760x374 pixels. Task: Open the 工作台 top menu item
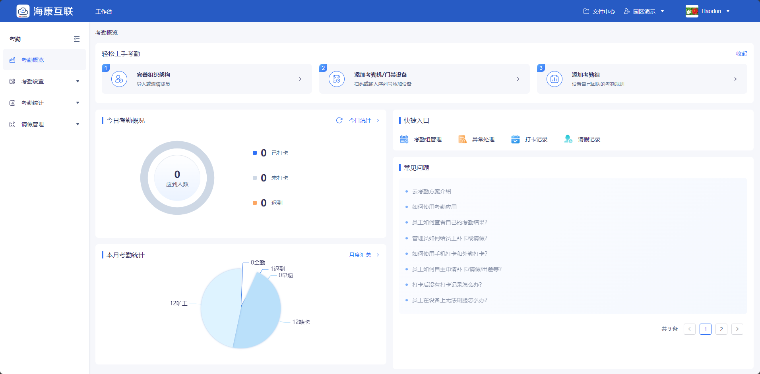tap(104, 12)
